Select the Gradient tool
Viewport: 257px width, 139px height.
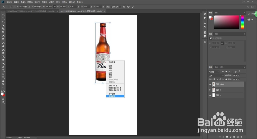pos(3,56)
